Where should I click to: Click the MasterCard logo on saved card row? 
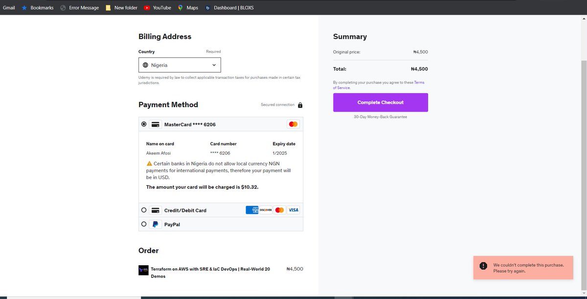(293, 124)
